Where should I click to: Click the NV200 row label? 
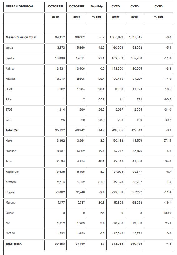coord(10,233)
